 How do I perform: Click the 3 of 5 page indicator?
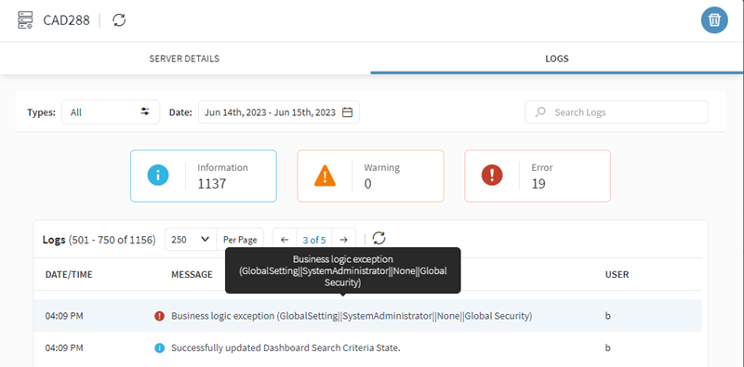coord(314,240)
